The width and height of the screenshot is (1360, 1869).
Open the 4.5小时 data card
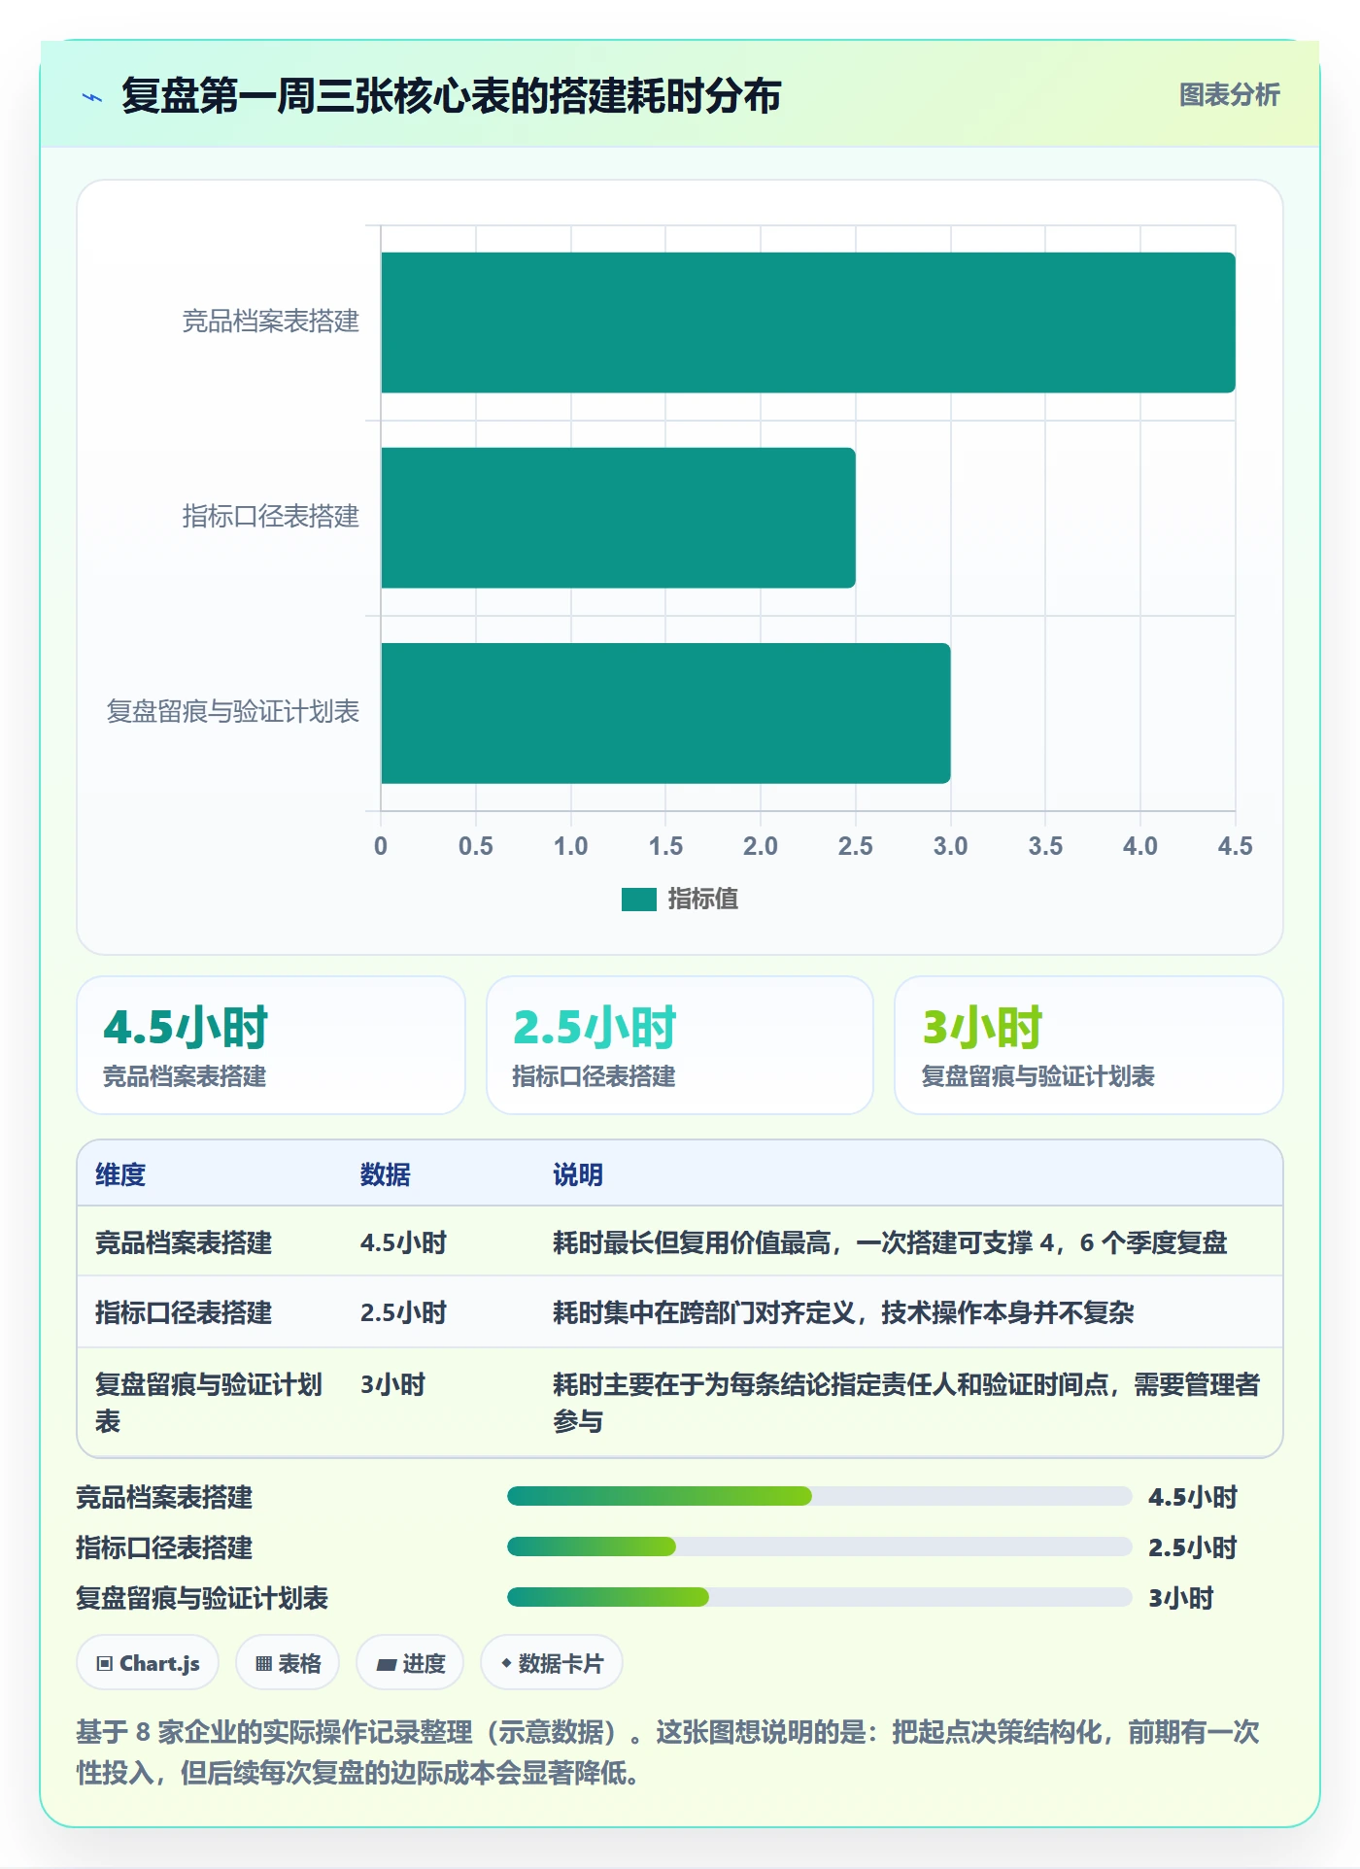[271, 1045]
